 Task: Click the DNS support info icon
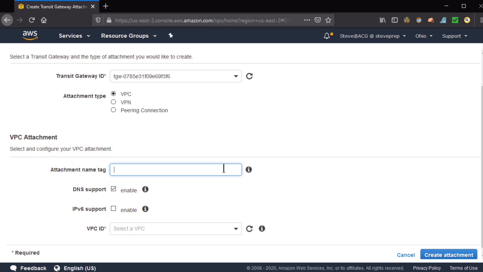click(x=145, y=189)
